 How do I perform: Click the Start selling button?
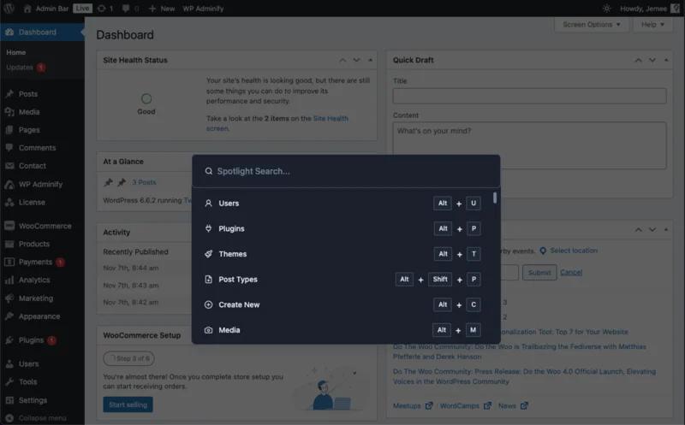point(128,404)
